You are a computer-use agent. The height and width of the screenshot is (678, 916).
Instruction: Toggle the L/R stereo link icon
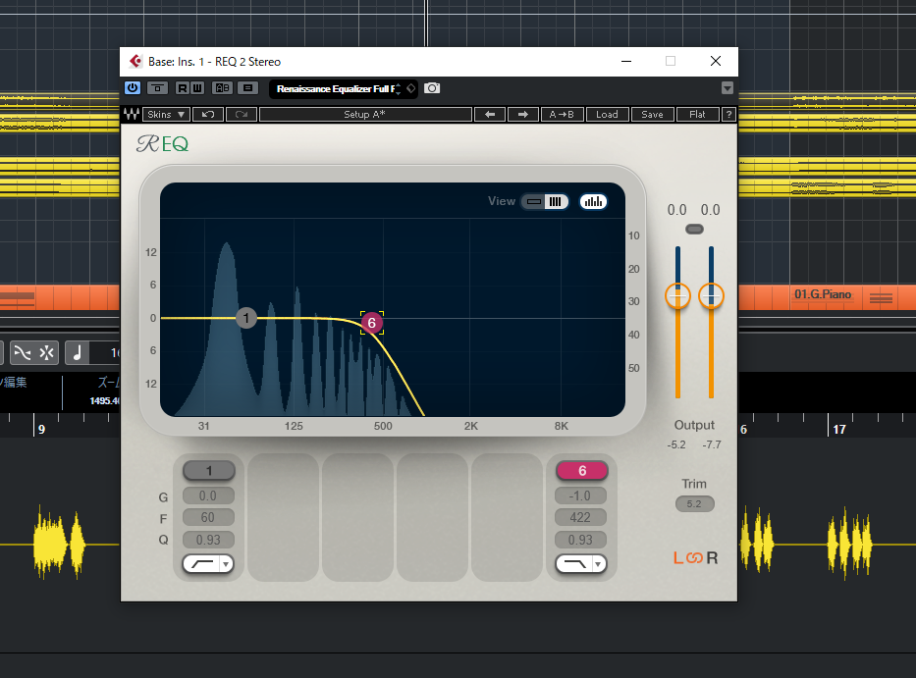coord(694,557)
